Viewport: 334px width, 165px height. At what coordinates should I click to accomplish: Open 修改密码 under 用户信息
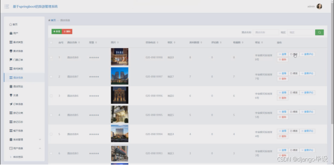coord(24,157)
